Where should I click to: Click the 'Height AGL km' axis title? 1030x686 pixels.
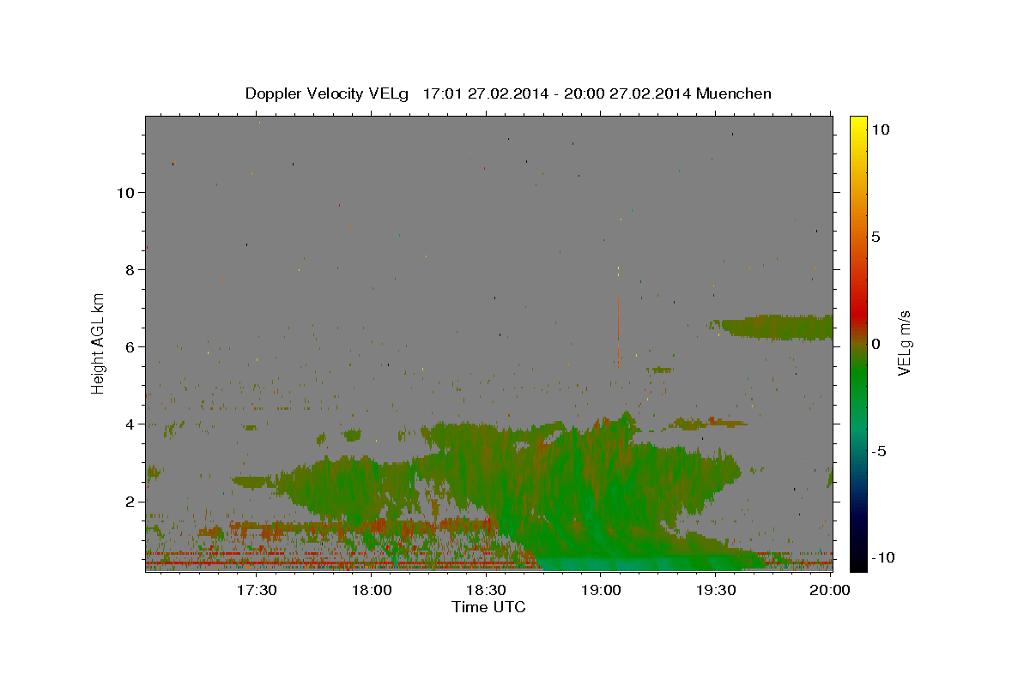point(99,343)
